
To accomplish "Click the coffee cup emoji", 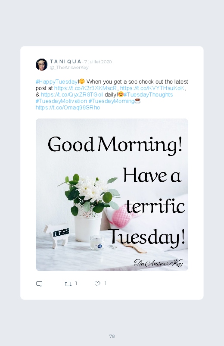I will pyautogui.click(x=137, y=101).
